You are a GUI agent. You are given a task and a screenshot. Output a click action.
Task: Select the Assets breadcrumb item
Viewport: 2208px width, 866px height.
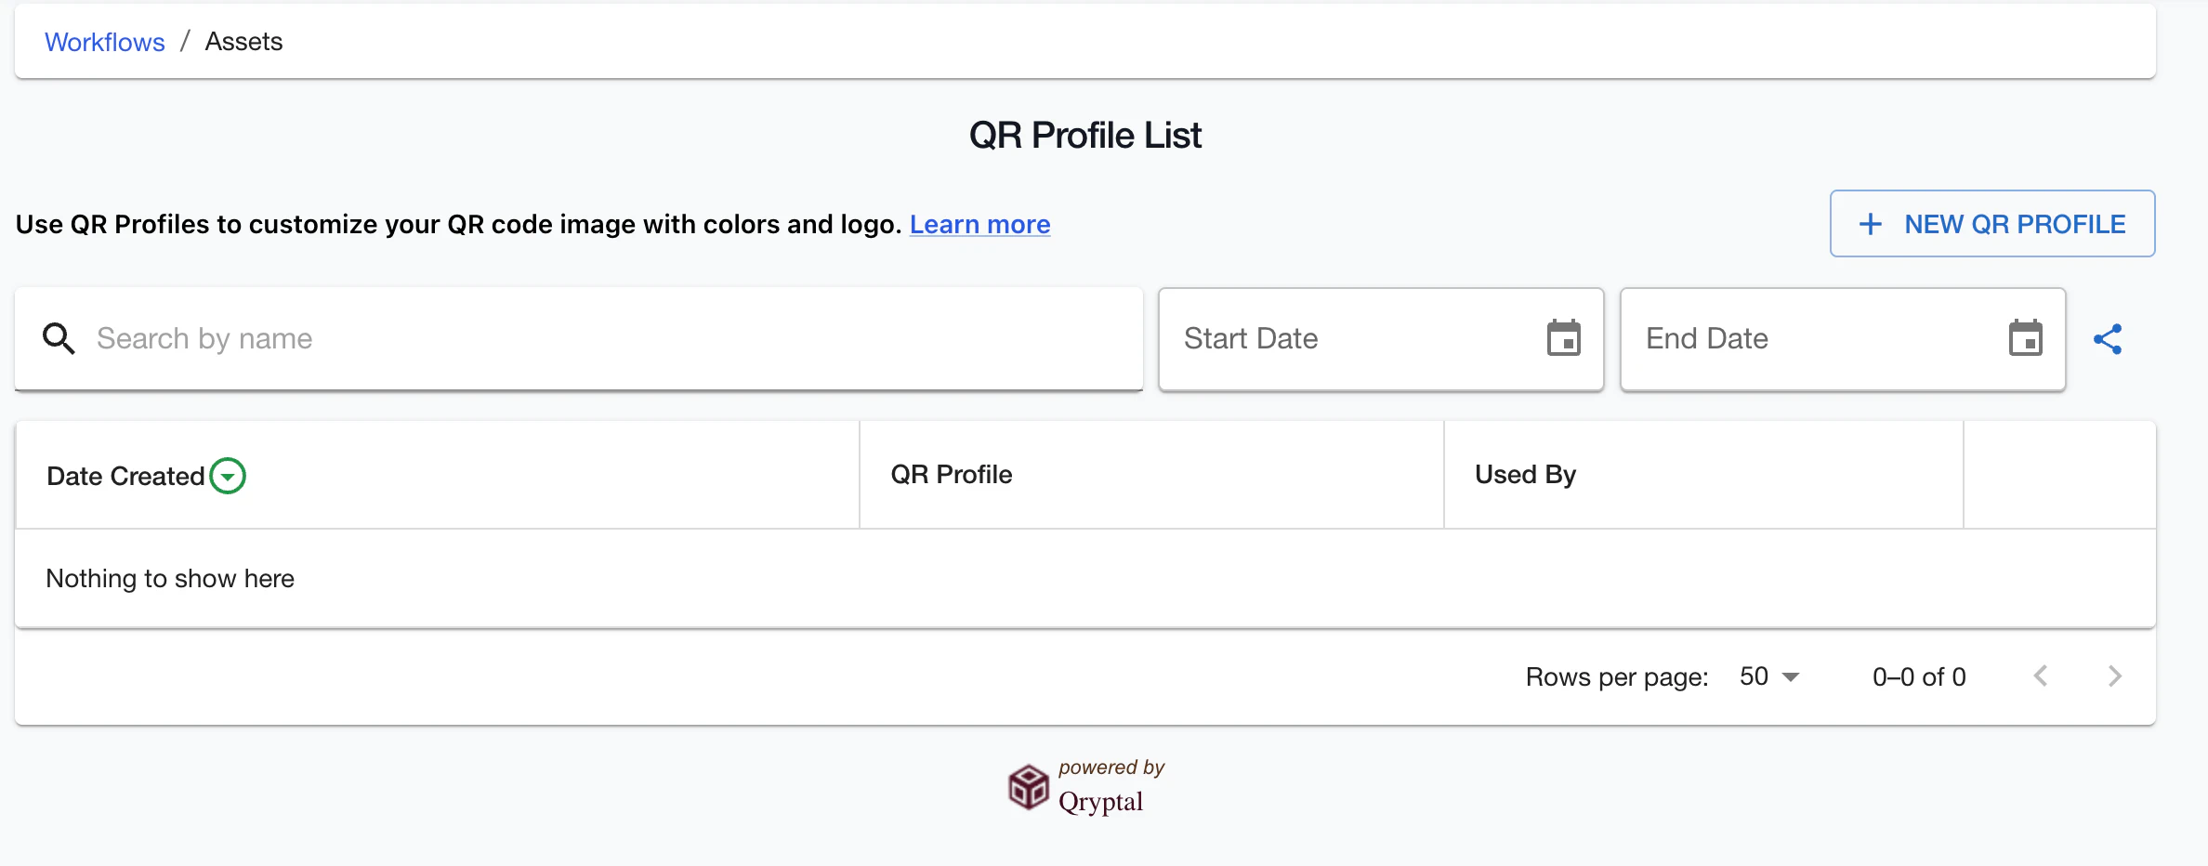[x=243, y=41]
